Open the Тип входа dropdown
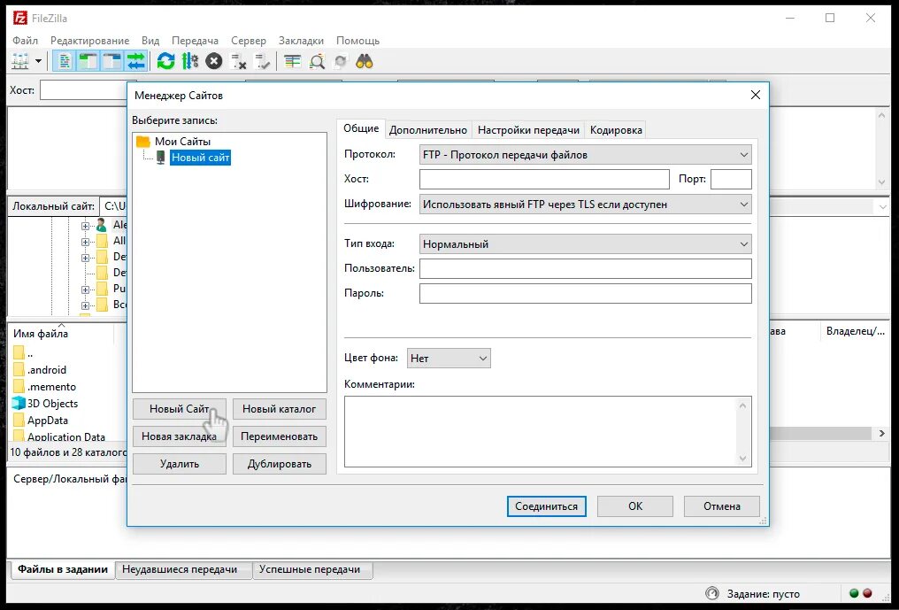 coord(586,243)
